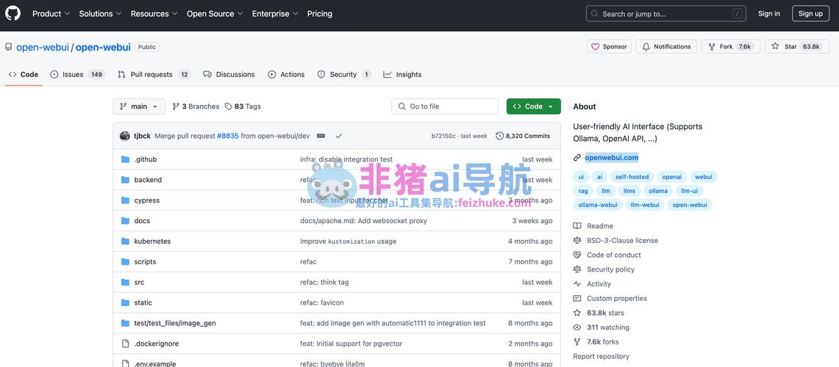839x367 pixels.
Task: Open the open-webui owner link
Action: (42, 47)
